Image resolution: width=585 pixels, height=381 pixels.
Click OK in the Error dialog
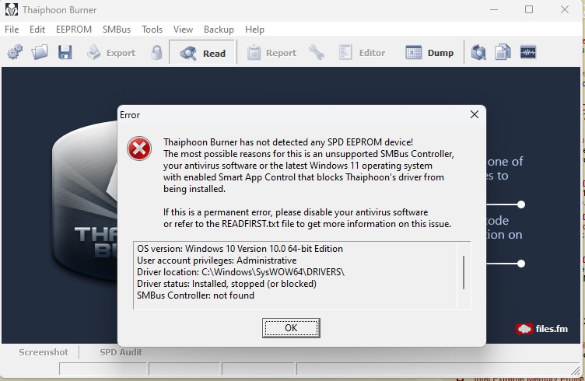coord(291,328)
